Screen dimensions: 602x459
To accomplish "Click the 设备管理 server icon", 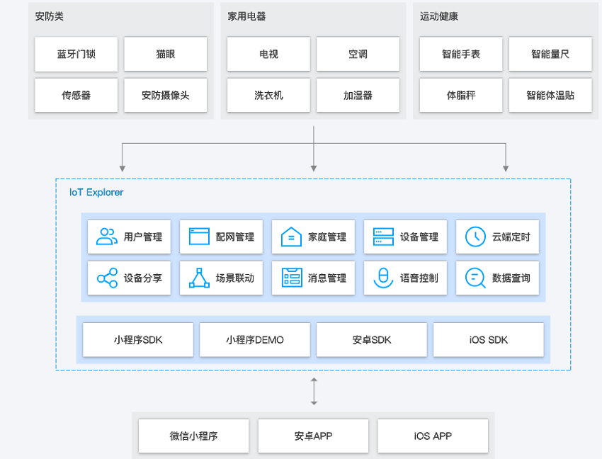I will pos(383,237).
